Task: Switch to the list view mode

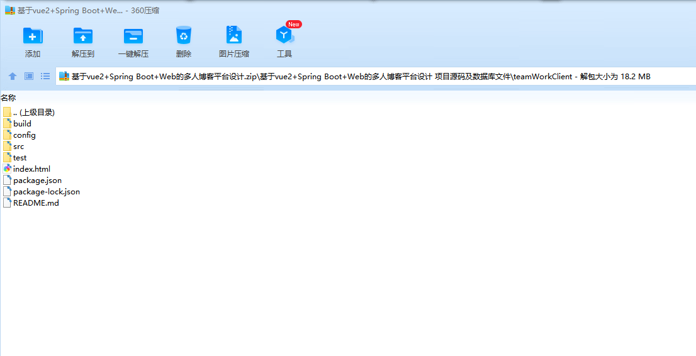Action: 45,76
